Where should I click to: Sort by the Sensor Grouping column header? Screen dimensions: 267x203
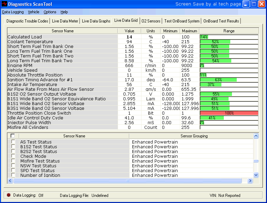click(194, 136)
